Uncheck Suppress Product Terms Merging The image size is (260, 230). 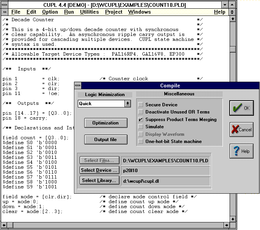pos(140,120)
